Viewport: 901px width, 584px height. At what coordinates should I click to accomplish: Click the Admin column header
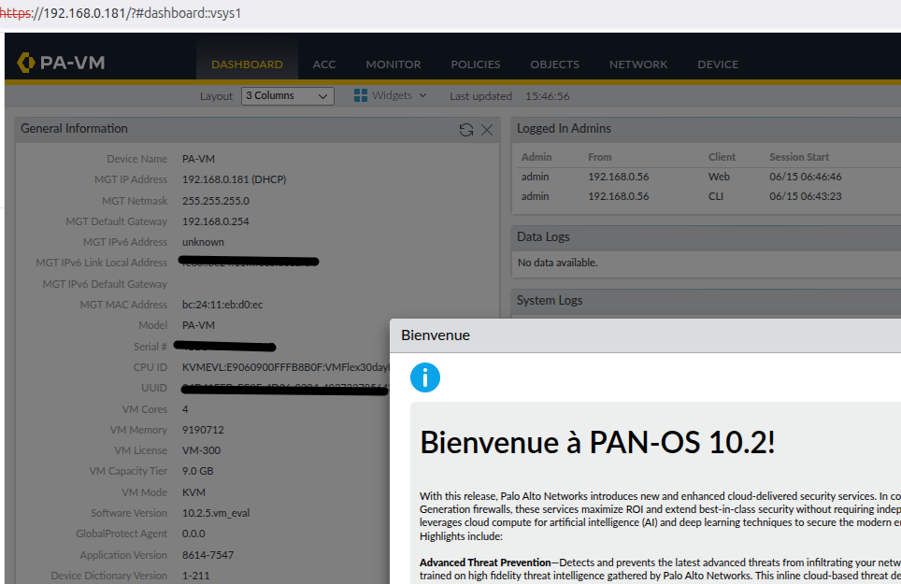coord(536,157)
